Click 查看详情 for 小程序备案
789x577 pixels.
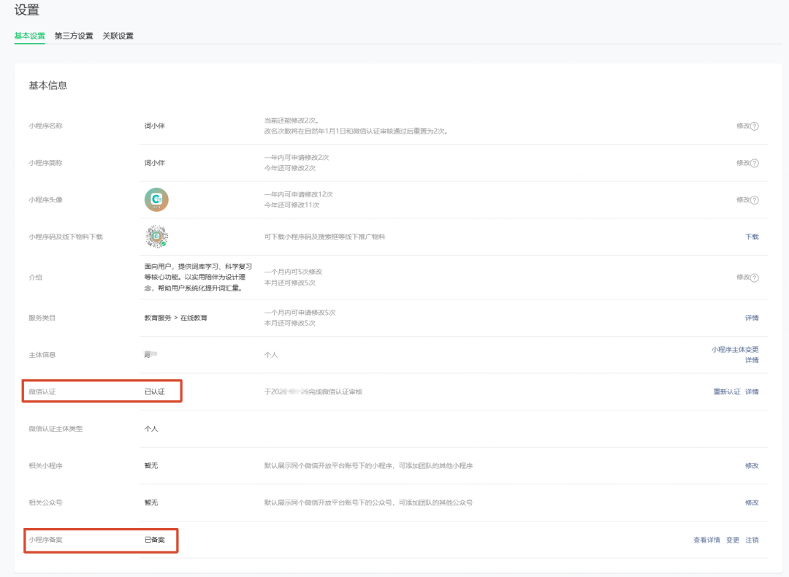pyautogui.click(x=706, y=540)
